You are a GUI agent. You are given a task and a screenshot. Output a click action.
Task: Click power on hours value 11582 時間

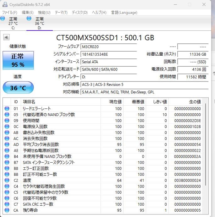click(x=193, y=77)
